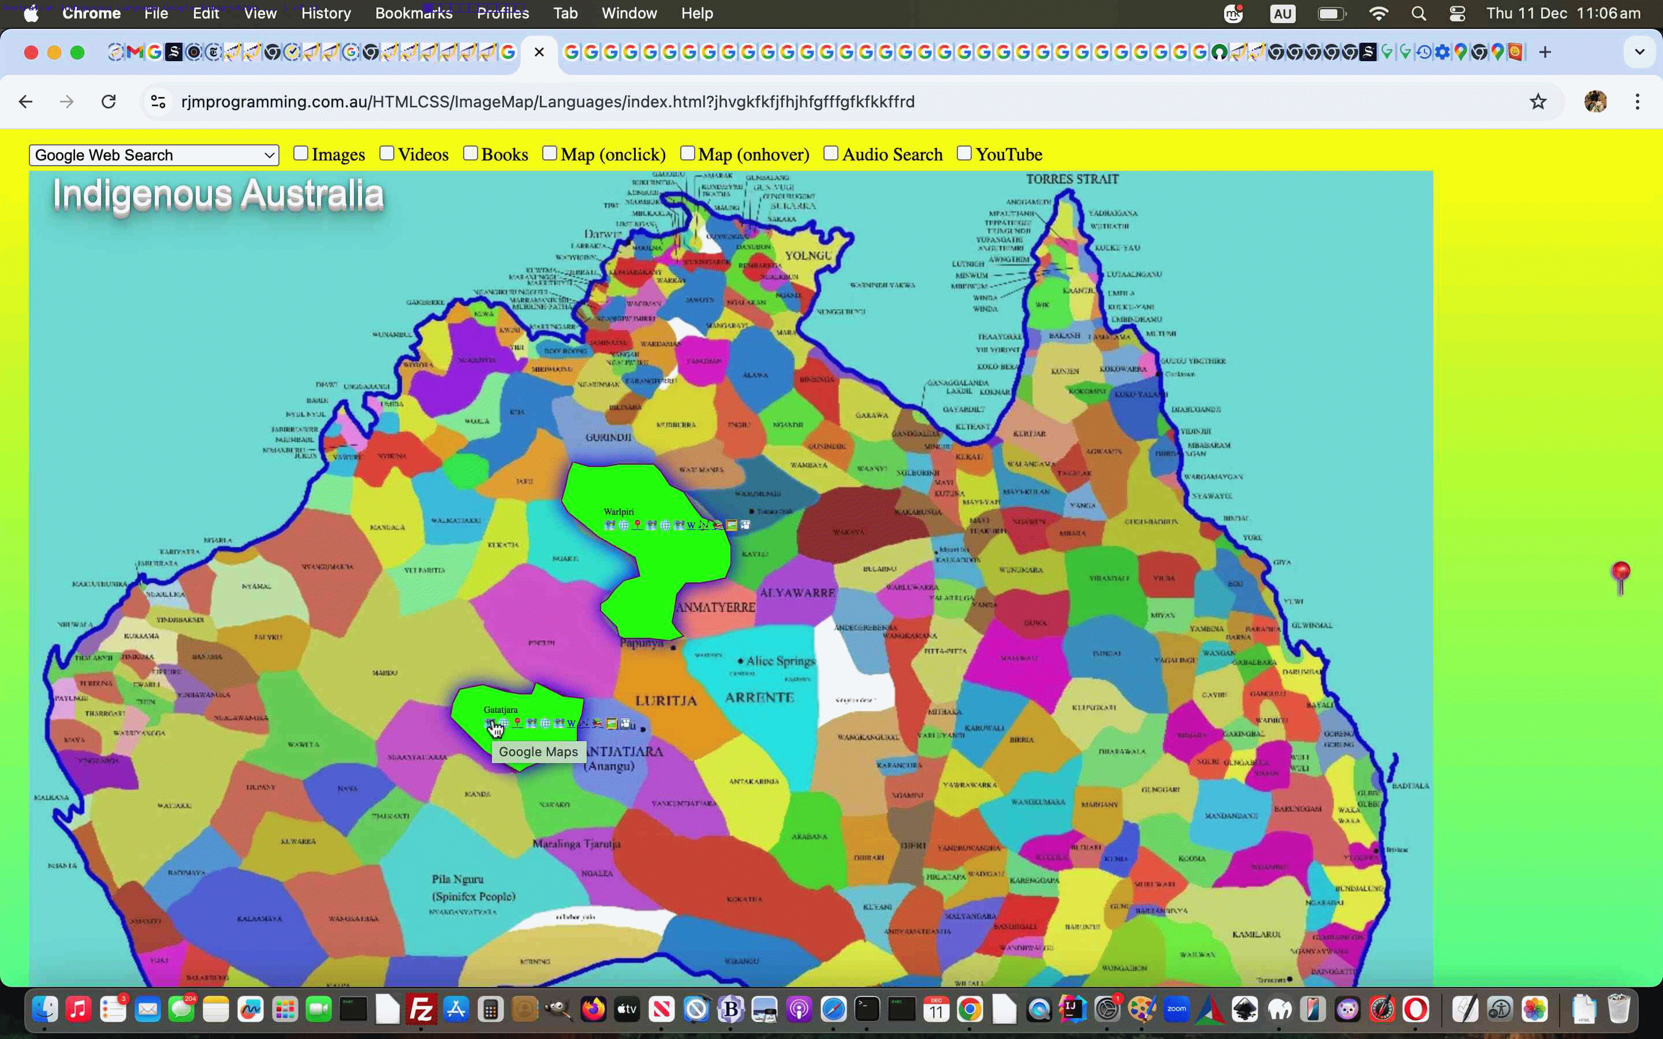
Task: Open the Wikipedia W icon under Warlpiri
Action: 691,526
